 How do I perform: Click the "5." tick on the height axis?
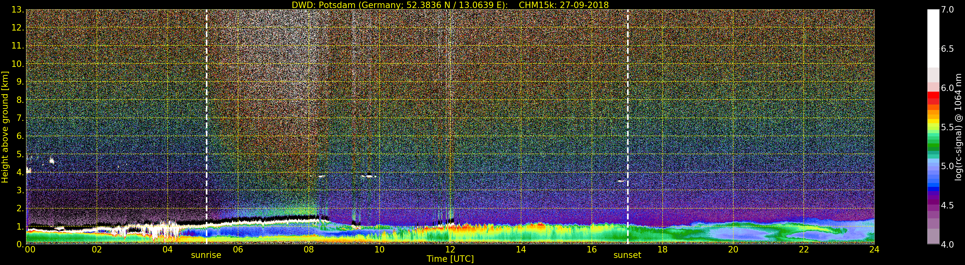pos(20,154)
